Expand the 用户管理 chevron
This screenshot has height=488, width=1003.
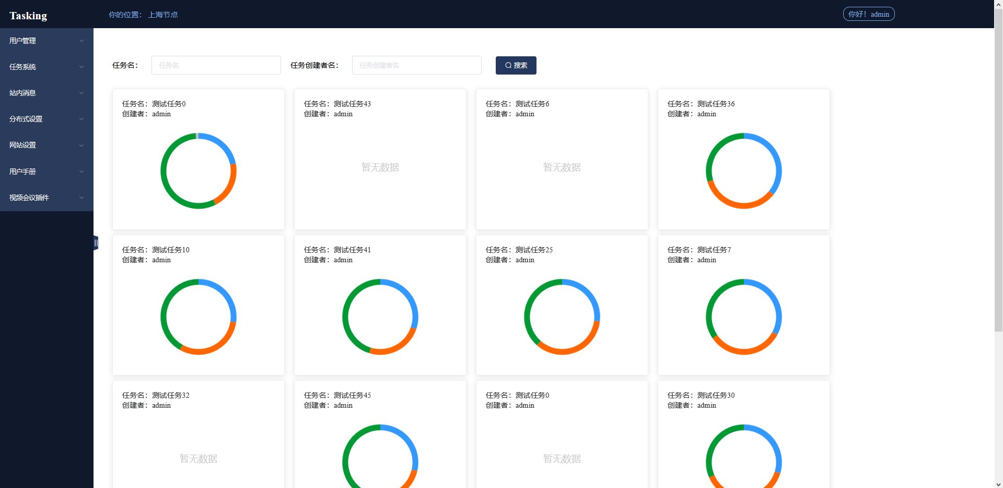(x=81, y=41)
